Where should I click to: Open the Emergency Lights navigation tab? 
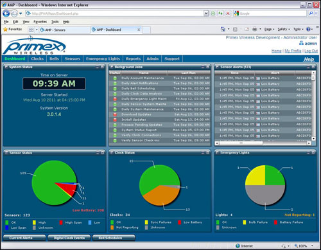click(103, 58)
